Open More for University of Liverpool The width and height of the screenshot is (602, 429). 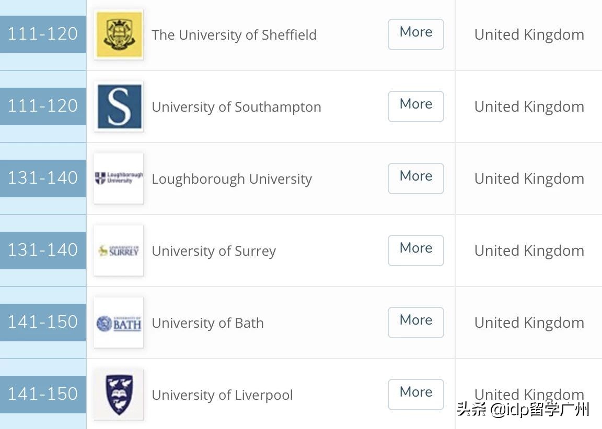pos(415,395)
